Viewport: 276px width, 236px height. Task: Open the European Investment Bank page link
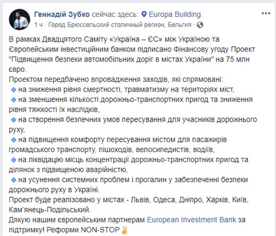pyautogui.click(x=192, y=220)
